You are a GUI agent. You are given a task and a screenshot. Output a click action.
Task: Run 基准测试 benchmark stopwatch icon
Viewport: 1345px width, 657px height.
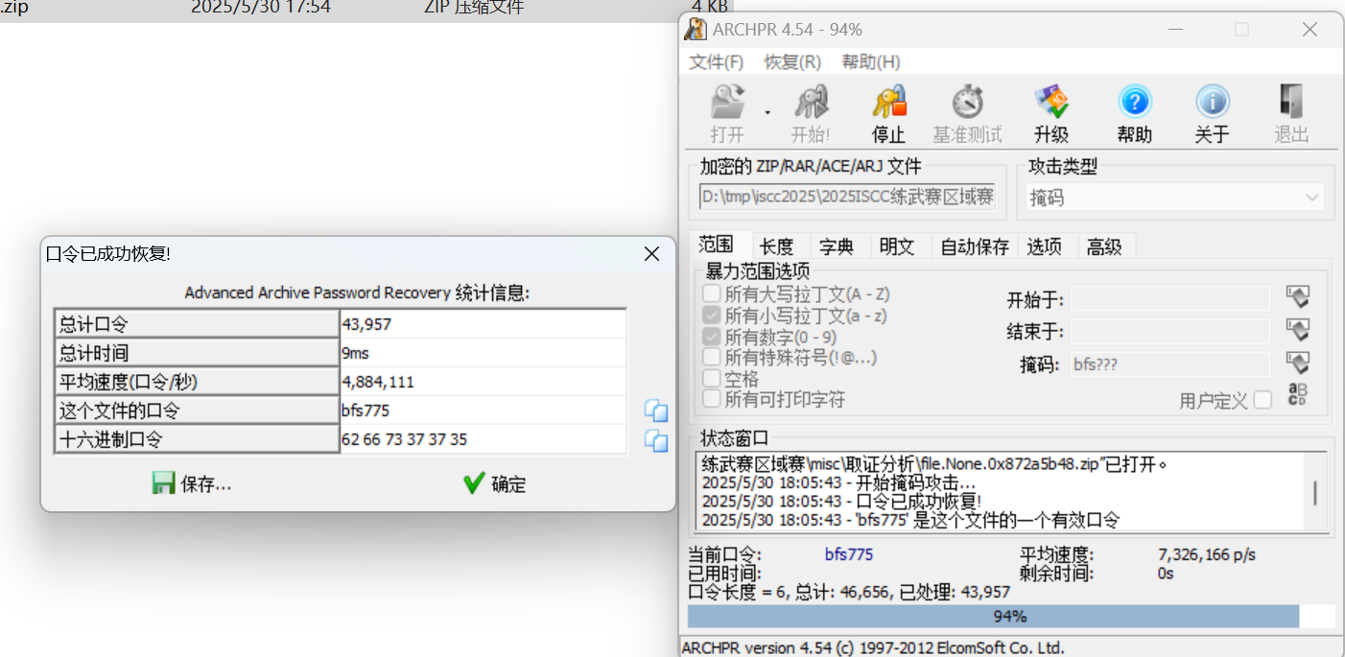click(967, 104)
